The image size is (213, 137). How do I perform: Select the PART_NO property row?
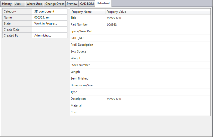pos(140,38)
